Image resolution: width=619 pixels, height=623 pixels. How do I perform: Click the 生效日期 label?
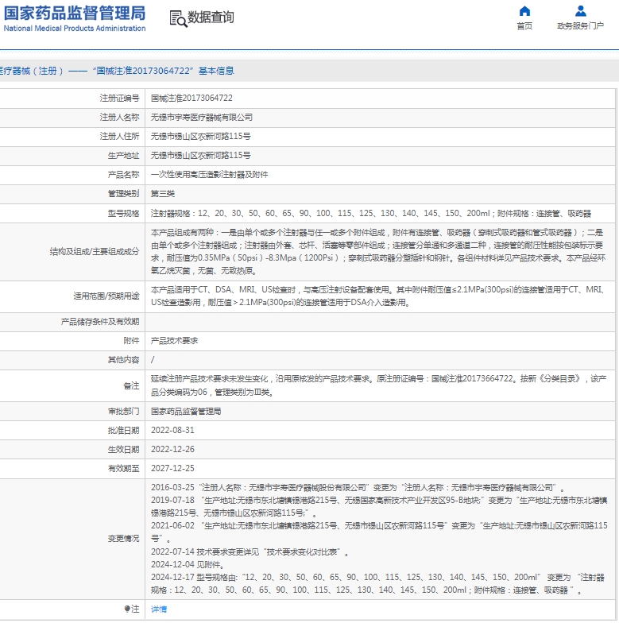(x=124, y=450)
